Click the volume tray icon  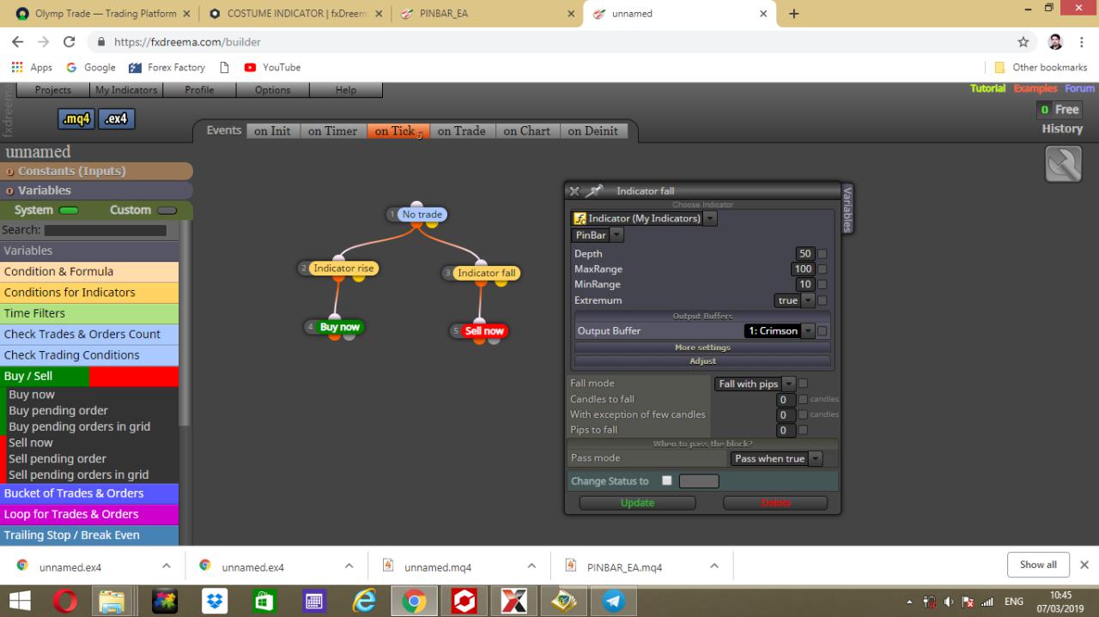click(x=950, y=602)
